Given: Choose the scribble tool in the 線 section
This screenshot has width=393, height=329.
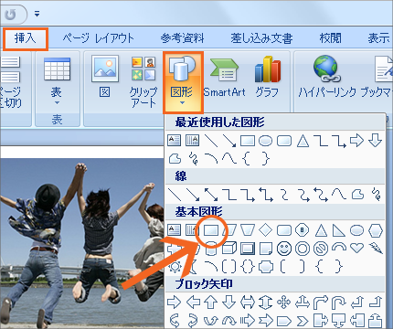Looking at the screenshot, I should tap(376, 195).
